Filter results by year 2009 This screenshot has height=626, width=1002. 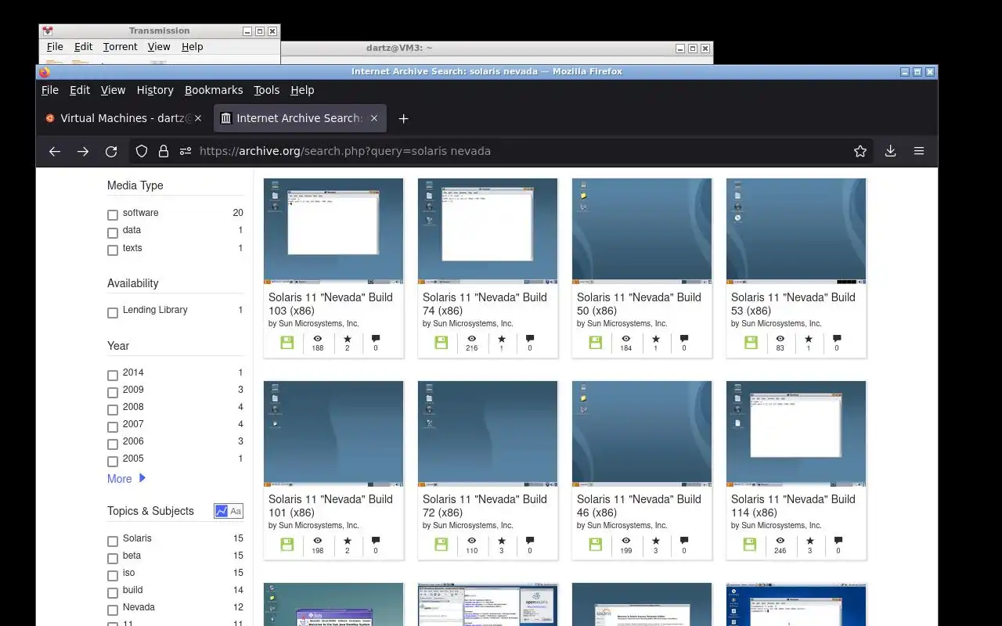coord(113,393)
